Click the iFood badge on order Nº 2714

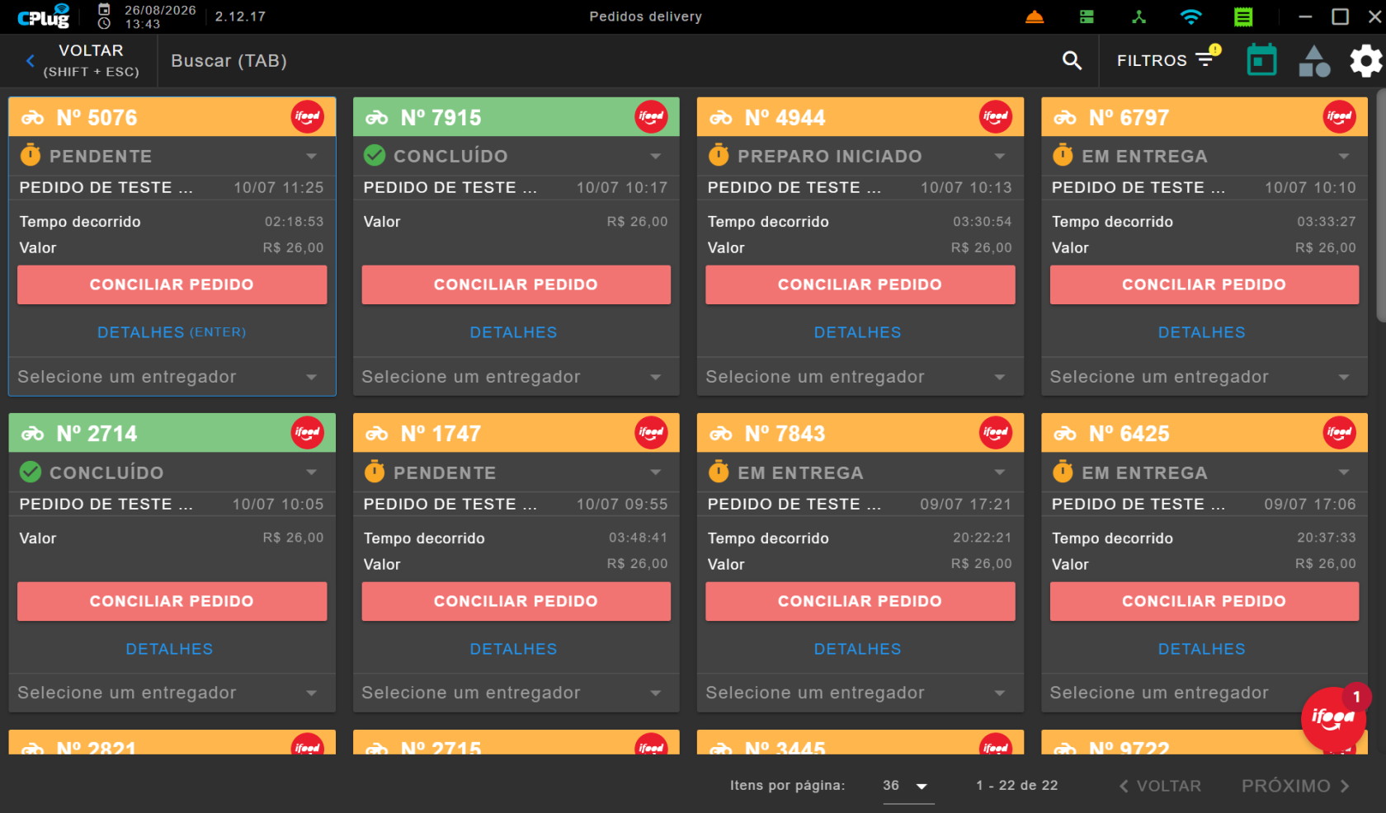click(x=308, y=433)
